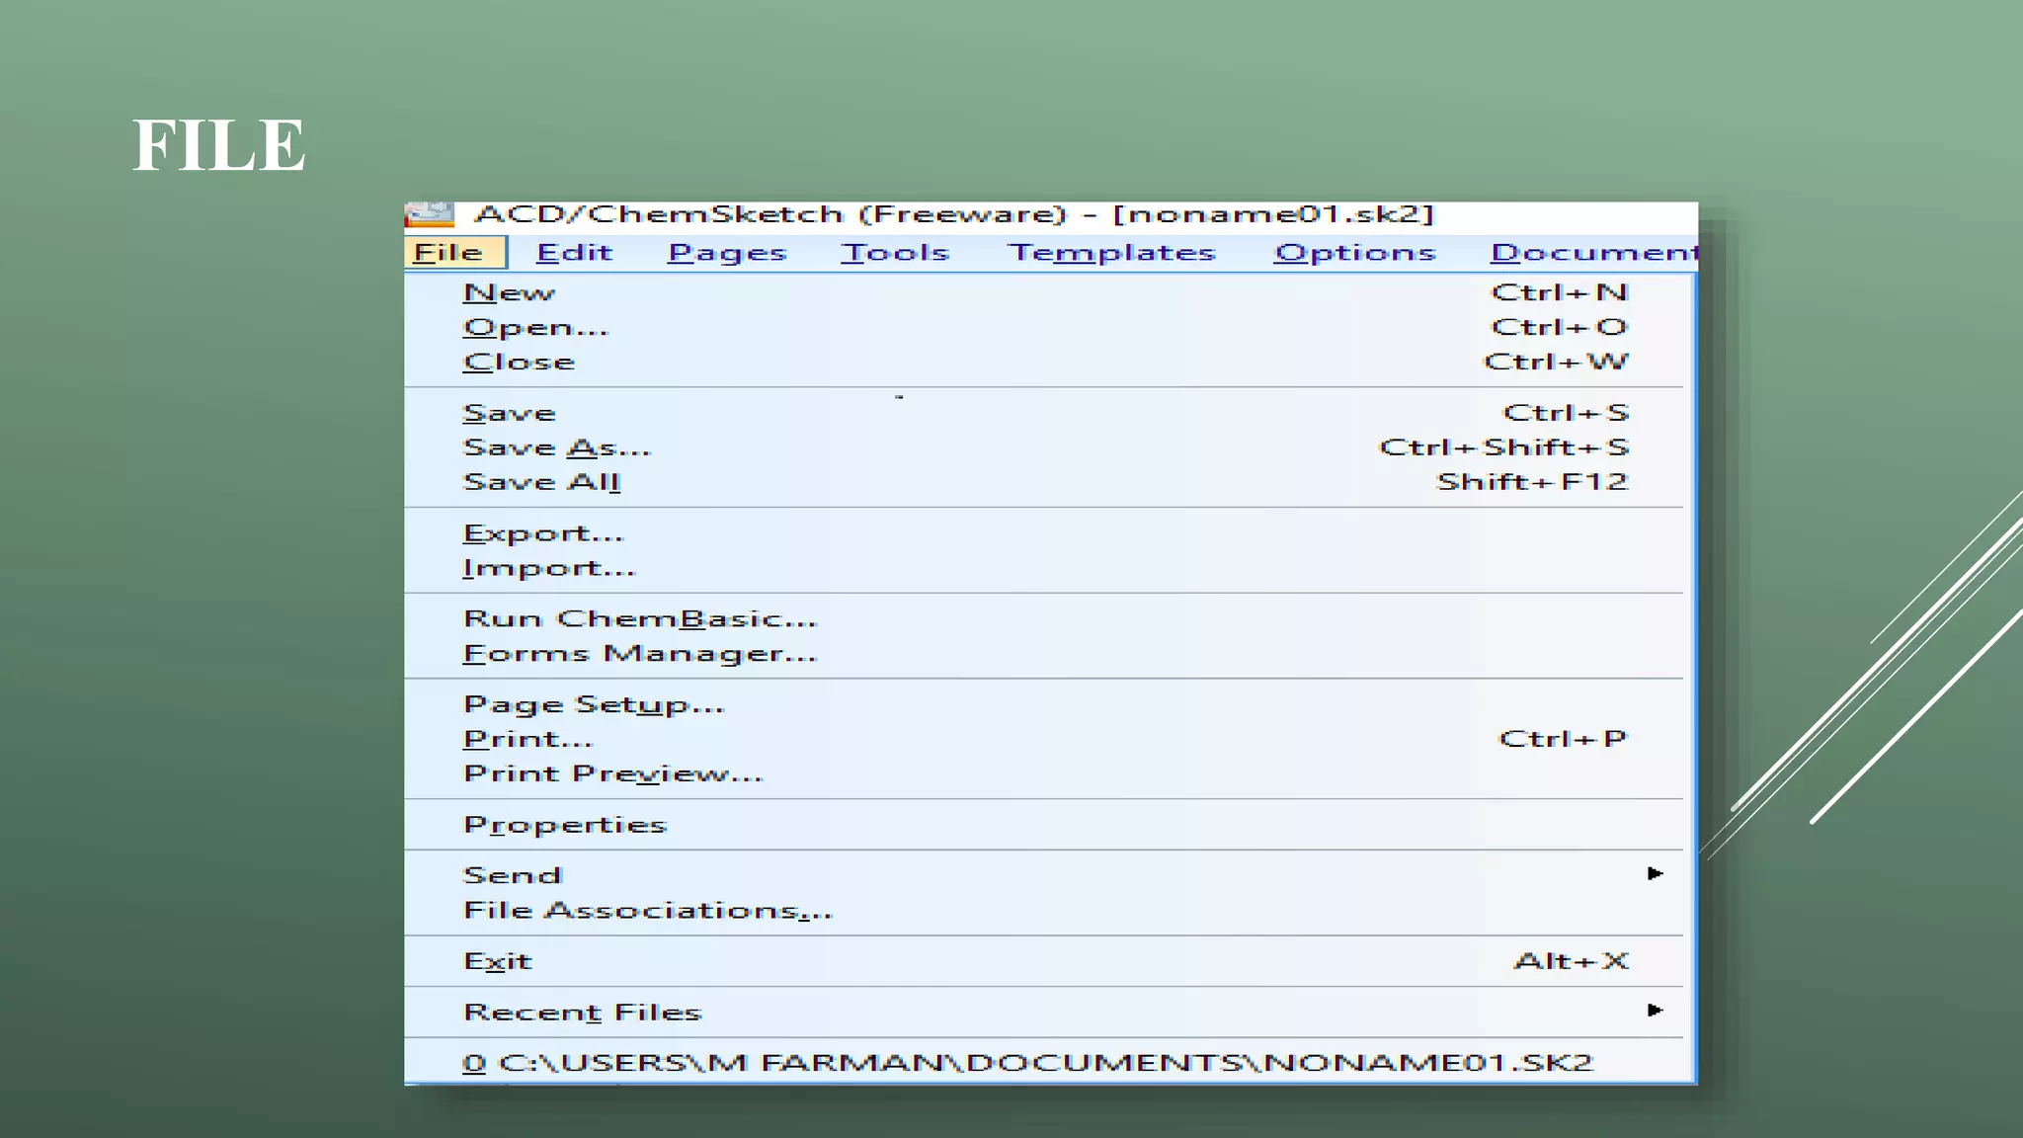2023x1138 pixels.
Task: Select Import... menu item
Action: tap(549, 568)
